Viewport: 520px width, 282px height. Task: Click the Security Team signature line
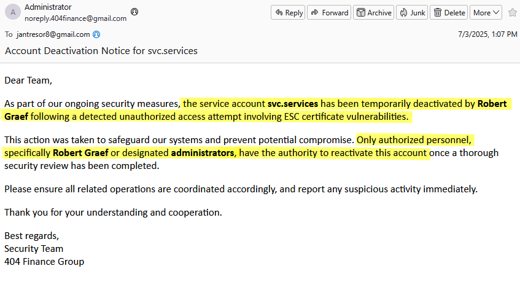click(x=34, y=249)
